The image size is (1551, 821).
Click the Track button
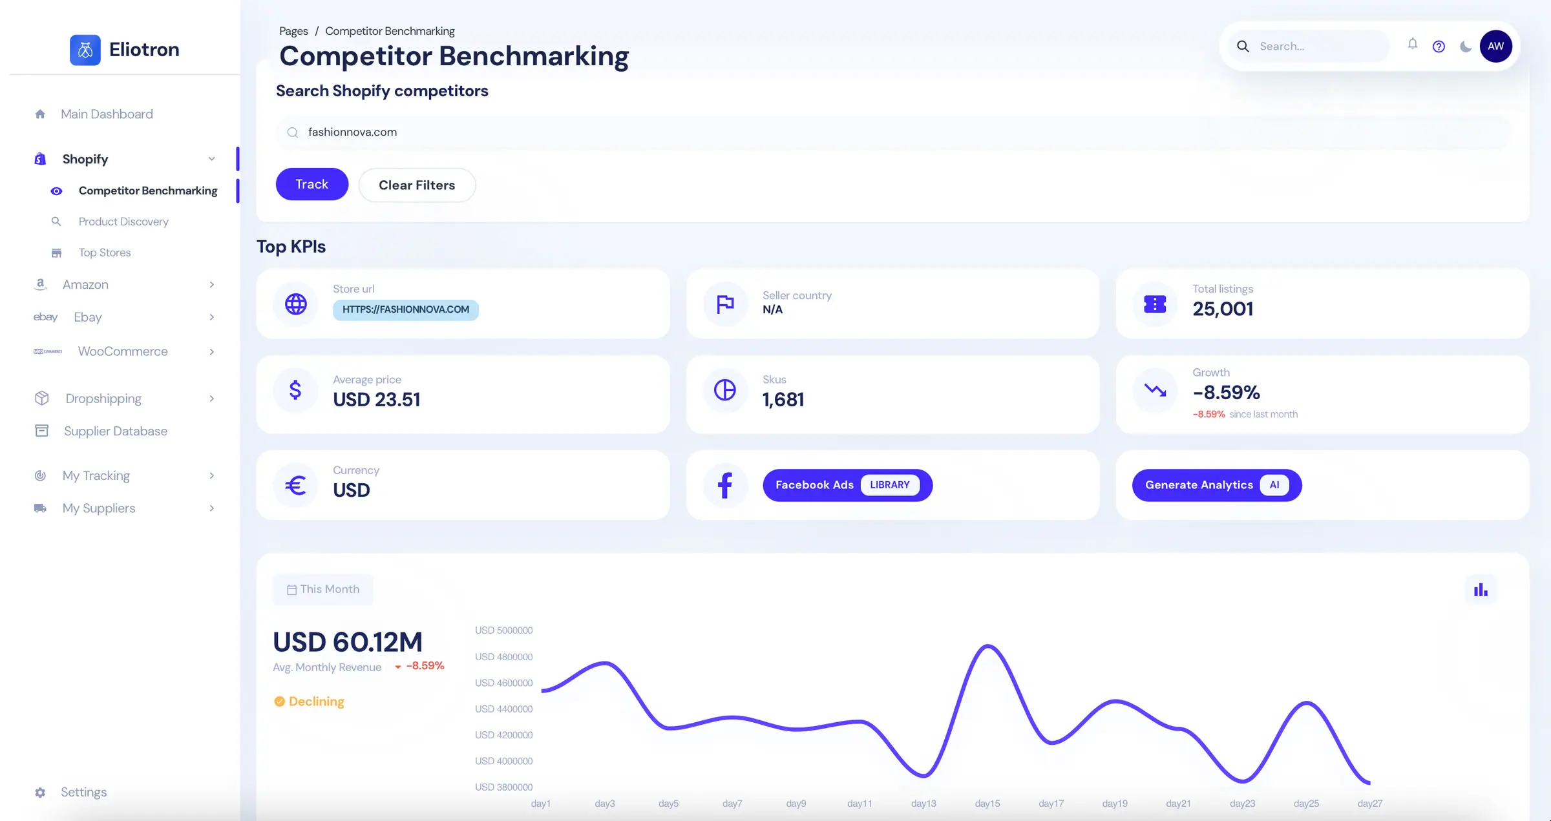pyautogui.click(x=312, y=184)
